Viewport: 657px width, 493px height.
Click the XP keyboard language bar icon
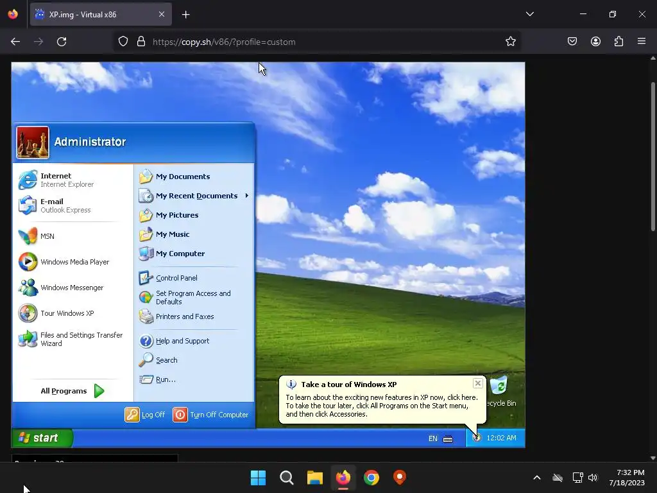pyautogui.click(x=448, y=439)
